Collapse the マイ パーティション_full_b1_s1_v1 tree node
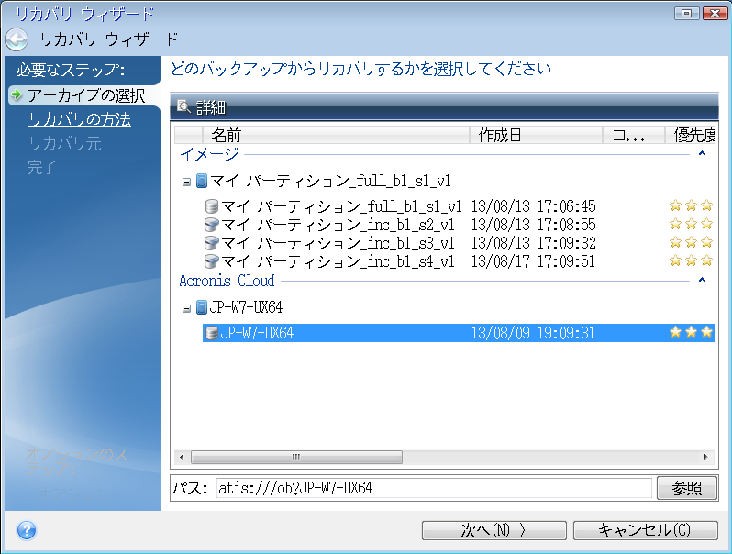732x554 pixels. 187,182
